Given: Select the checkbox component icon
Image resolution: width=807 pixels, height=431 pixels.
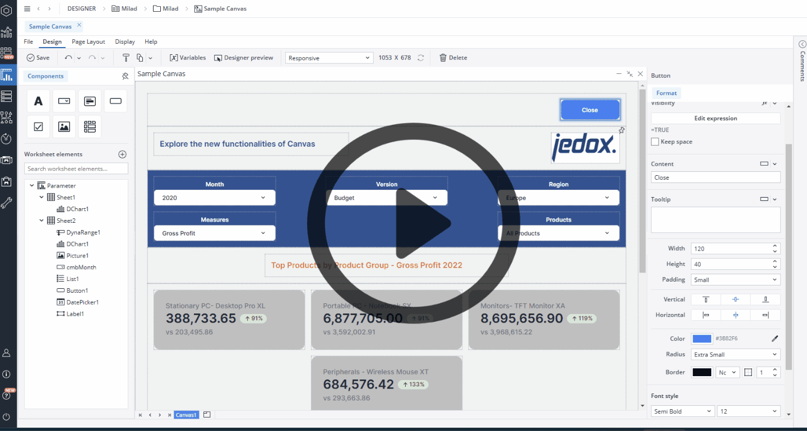Looking at the screenshot, I should 38,127.
